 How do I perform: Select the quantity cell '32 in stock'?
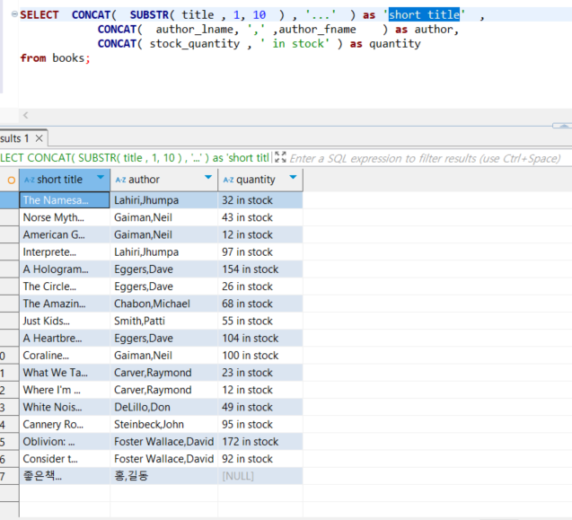260,200
